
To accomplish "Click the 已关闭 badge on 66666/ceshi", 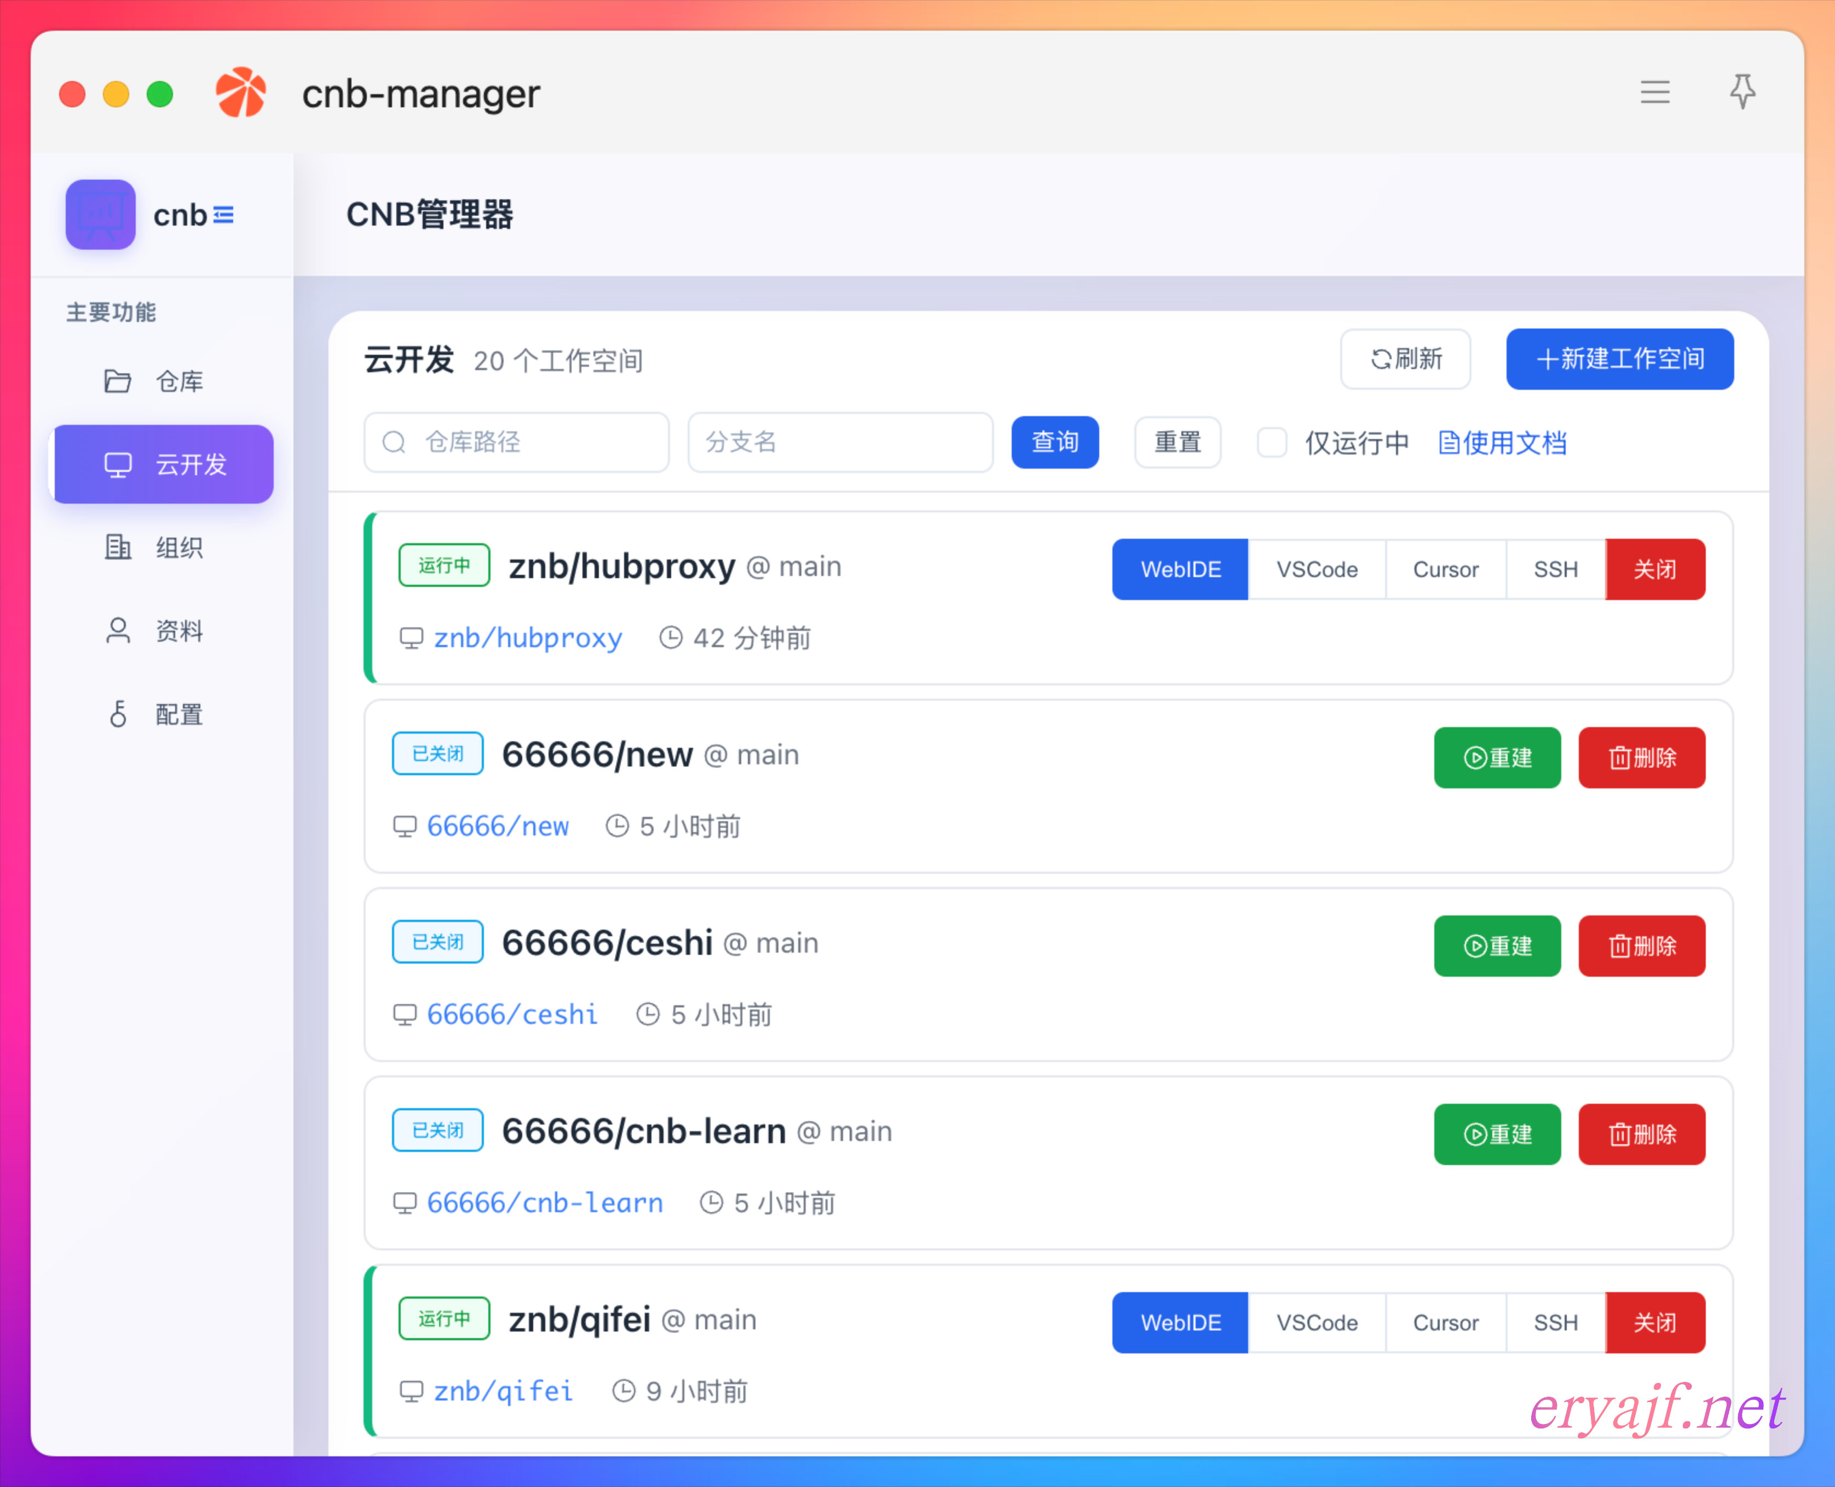I will pyautogui.click(x=437, y=942).
